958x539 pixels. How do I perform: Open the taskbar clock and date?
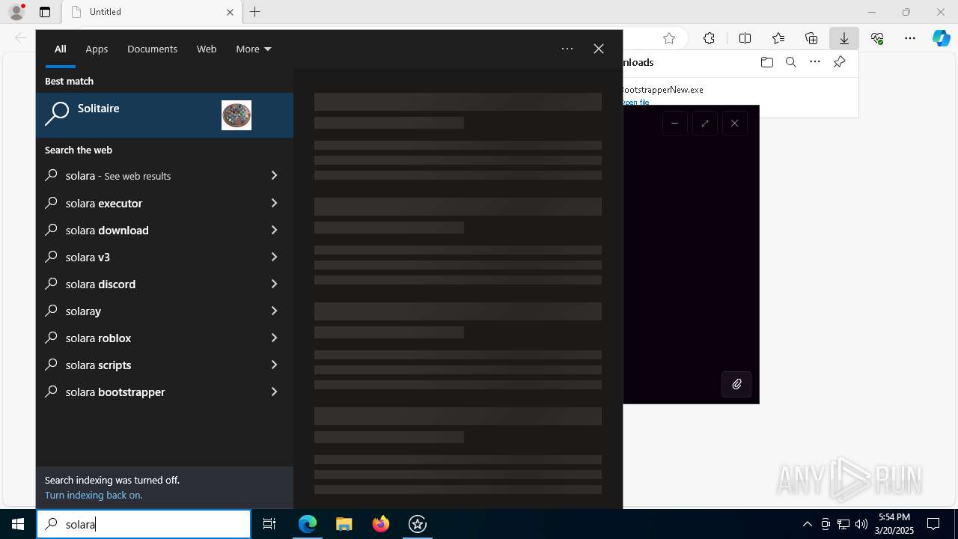click(894, 524)
